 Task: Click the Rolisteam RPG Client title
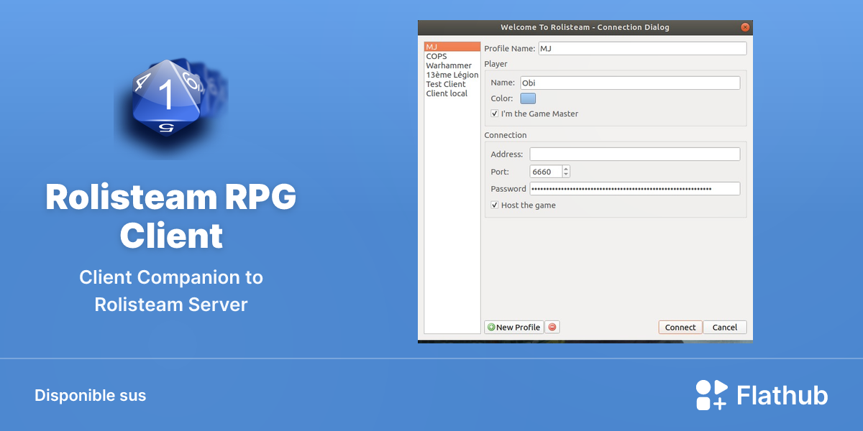click(171, 216)
